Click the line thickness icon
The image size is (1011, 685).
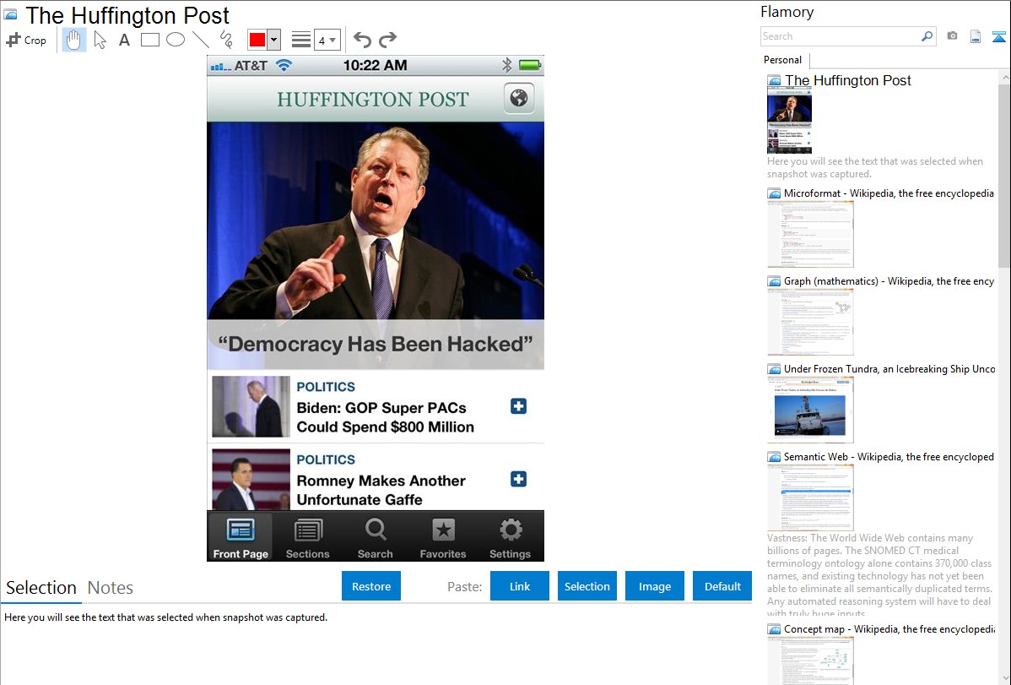pos(301,40)
